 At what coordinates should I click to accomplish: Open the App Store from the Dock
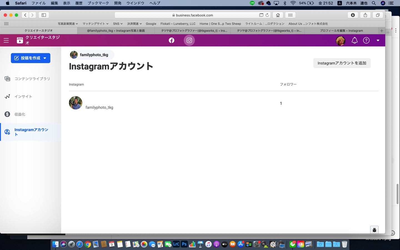click(x=241, y=244)
